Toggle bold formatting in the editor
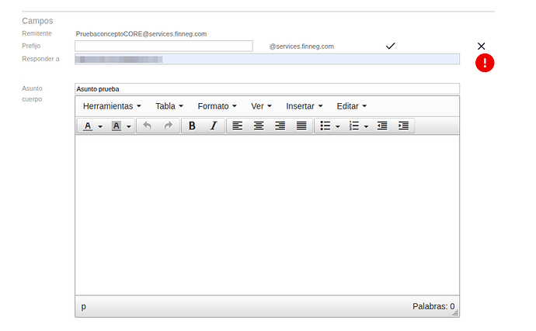Image resolution: width=536 pixels, height=331 pixels. pos(192,126)
